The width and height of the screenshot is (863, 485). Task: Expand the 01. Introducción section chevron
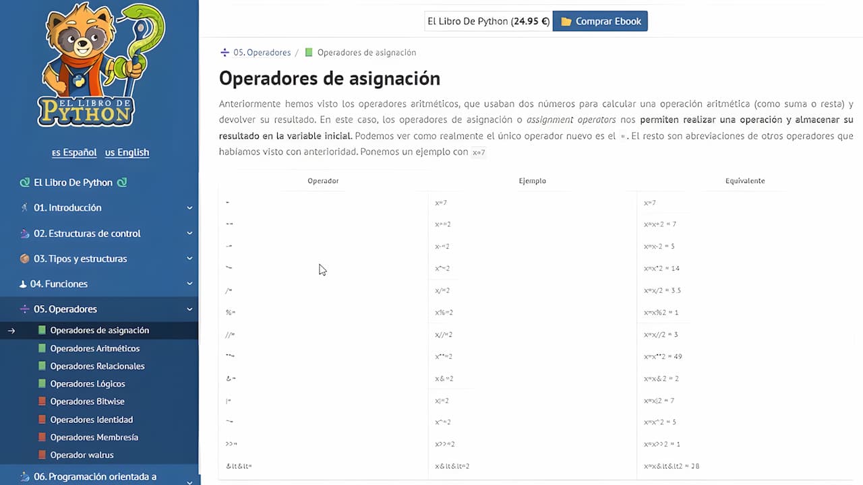tap(189, 208)
